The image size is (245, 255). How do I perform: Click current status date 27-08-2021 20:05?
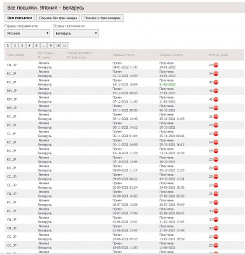[x=172, y=196]
